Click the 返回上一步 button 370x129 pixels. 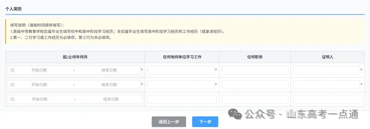(169, 122)
